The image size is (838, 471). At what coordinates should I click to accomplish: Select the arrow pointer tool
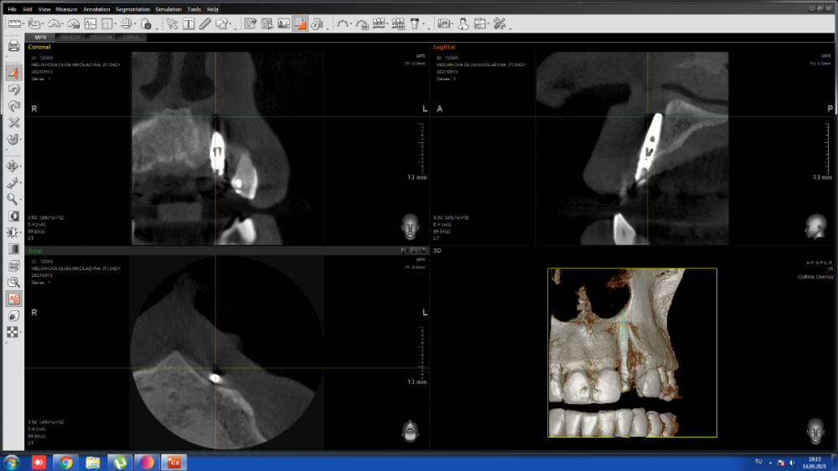tap(173, 24)
